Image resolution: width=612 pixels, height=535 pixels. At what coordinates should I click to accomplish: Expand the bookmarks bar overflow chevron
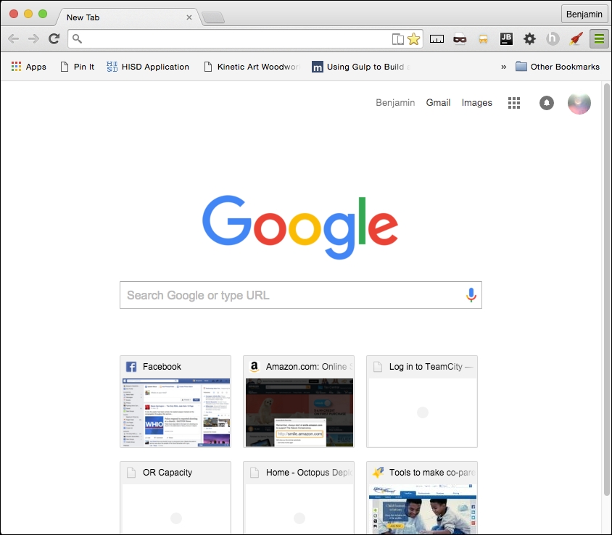click(x=503, y=66)
